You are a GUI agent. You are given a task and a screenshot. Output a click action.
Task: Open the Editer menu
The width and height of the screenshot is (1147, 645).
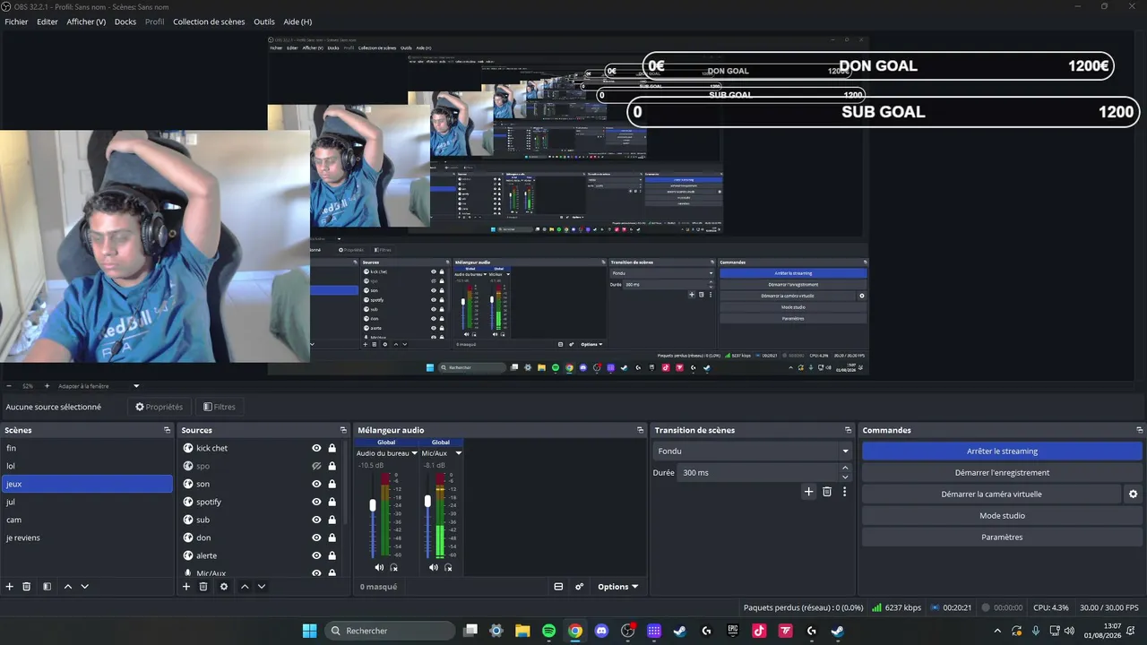(47, 21)
